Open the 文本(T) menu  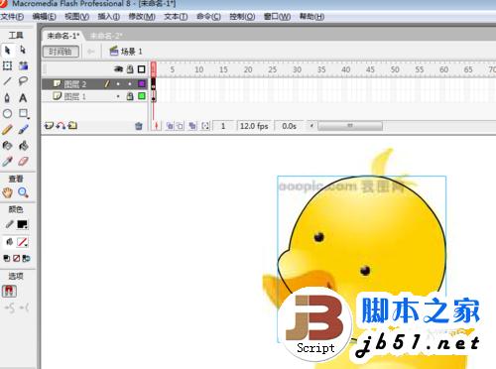tap(176, 17)
